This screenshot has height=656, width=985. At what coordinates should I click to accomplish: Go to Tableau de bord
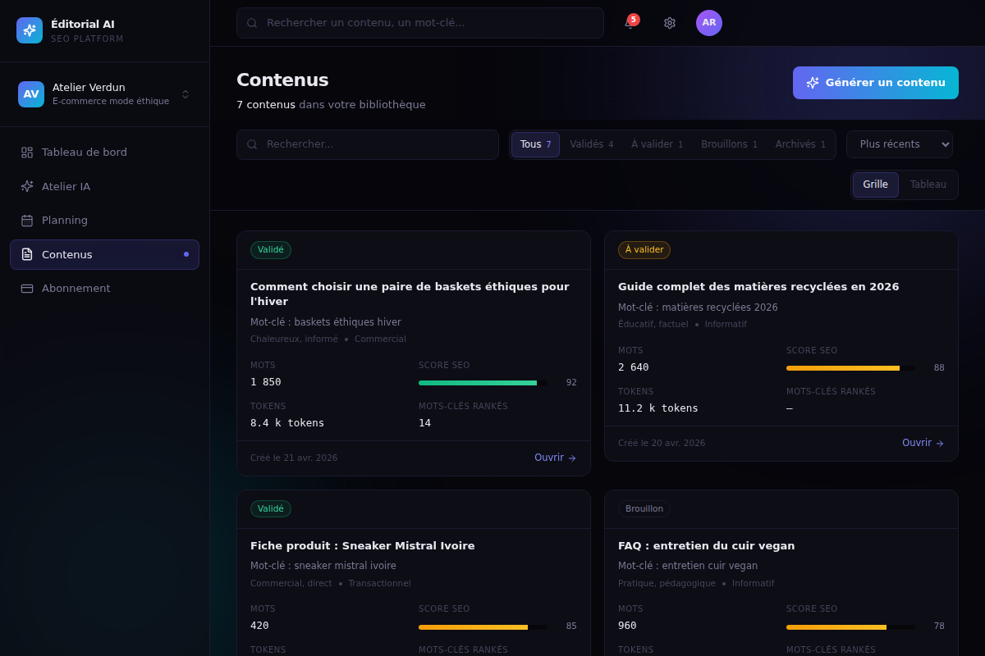(104, 153)
